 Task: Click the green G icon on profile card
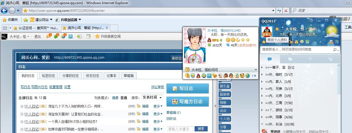pos(247,76)
